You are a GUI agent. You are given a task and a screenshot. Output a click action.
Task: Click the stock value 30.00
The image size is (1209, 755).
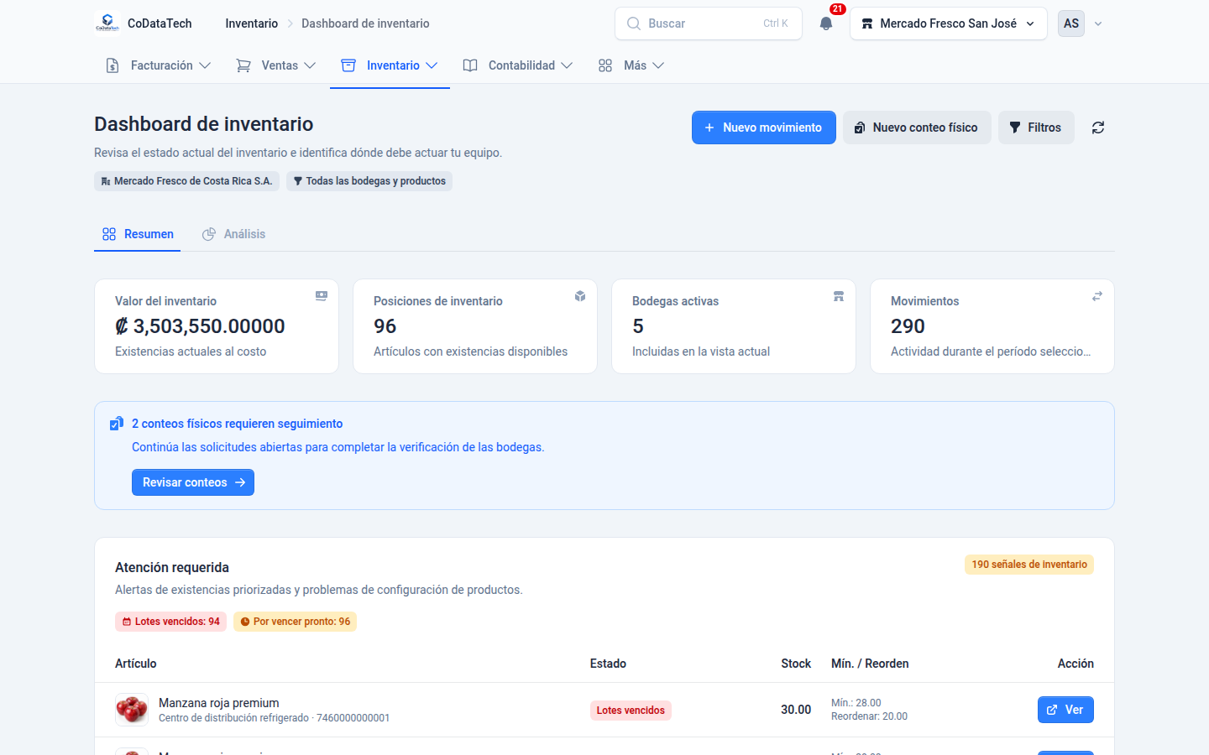point(796,710)
